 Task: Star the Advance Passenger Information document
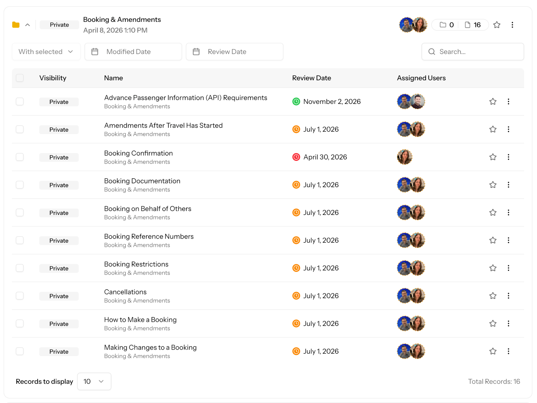pos(493,102)
